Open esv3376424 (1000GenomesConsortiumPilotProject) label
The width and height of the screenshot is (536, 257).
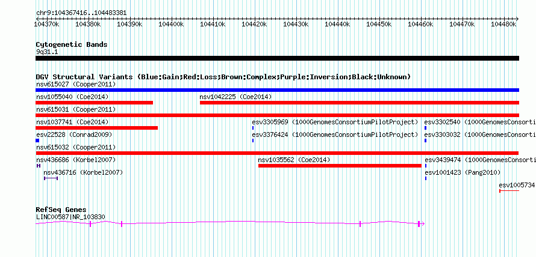click(x=335, y=135)
